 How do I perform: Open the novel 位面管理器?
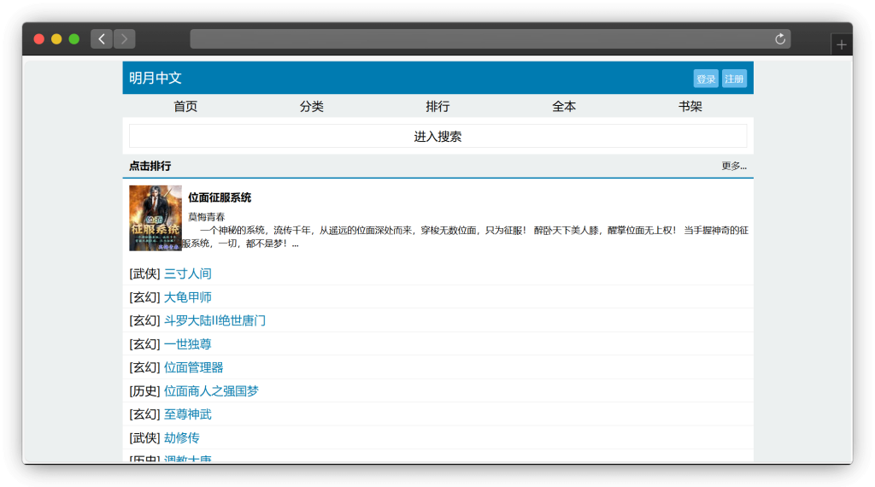click(x=194, y=367)
